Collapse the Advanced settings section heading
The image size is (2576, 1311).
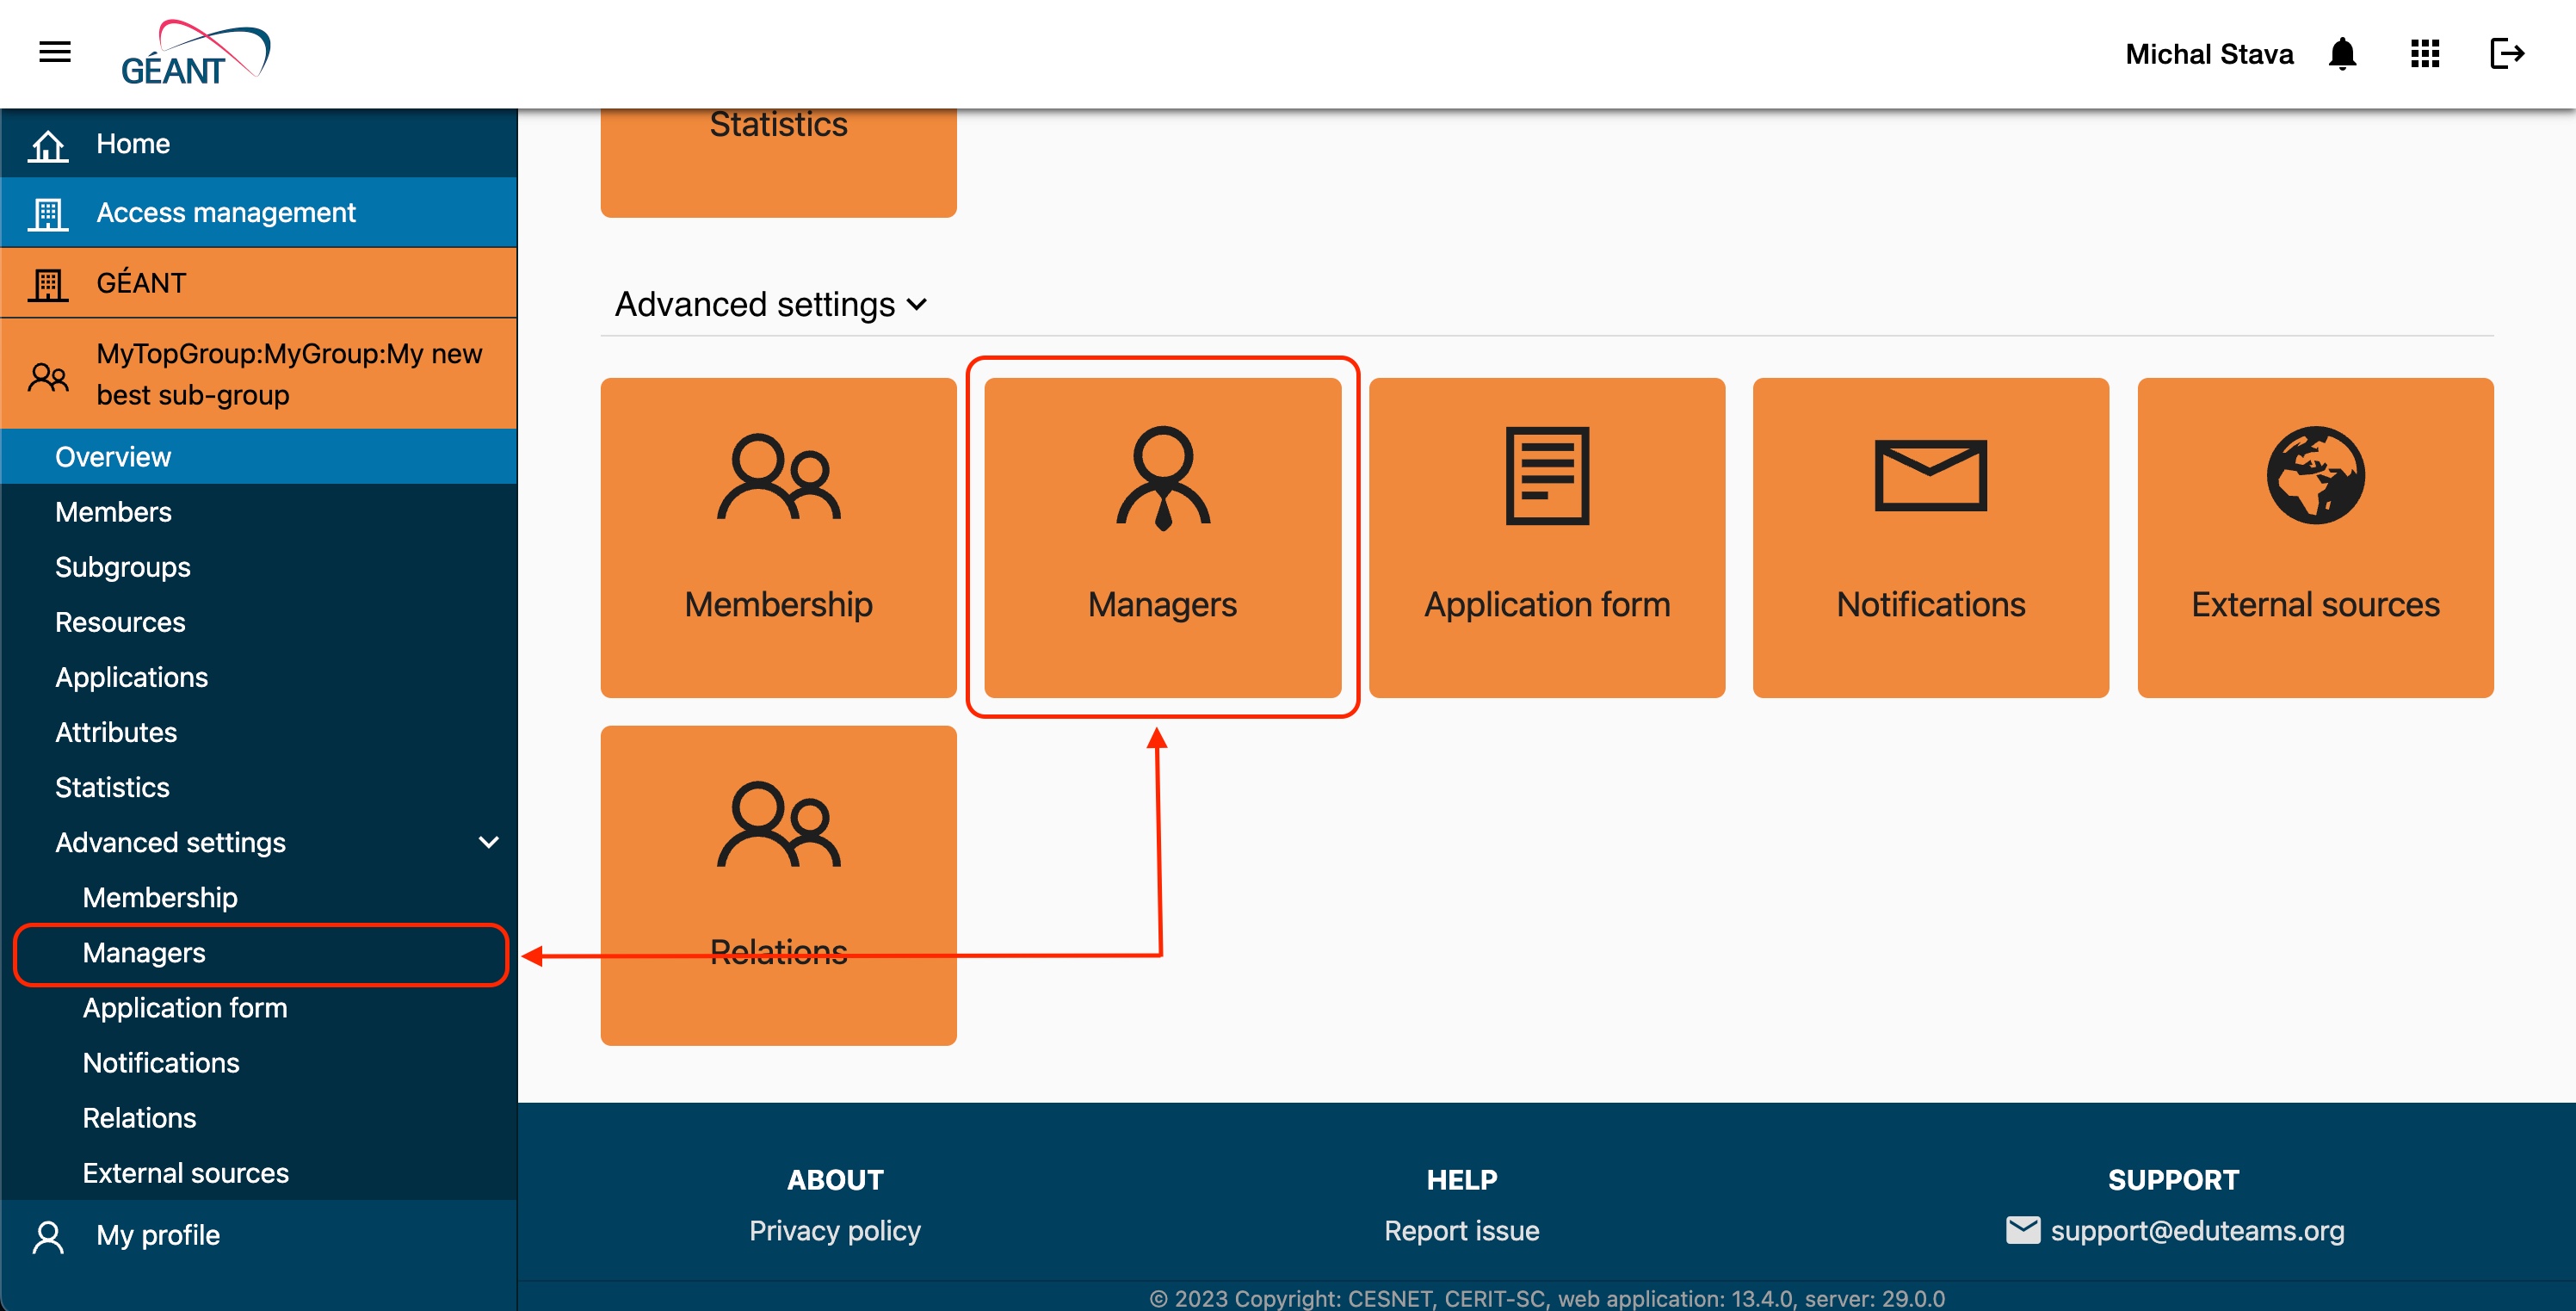tap(771, 304)
